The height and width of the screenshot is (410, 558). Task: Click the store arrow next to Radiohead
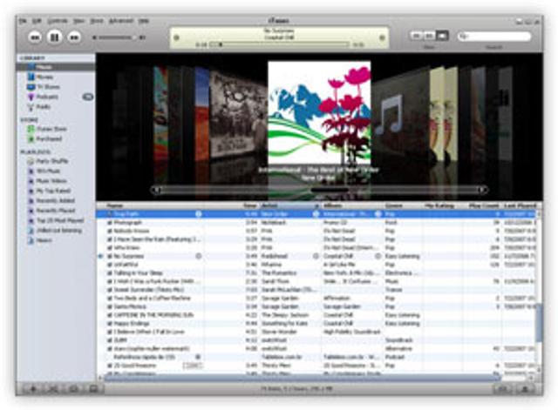point(316,256)
